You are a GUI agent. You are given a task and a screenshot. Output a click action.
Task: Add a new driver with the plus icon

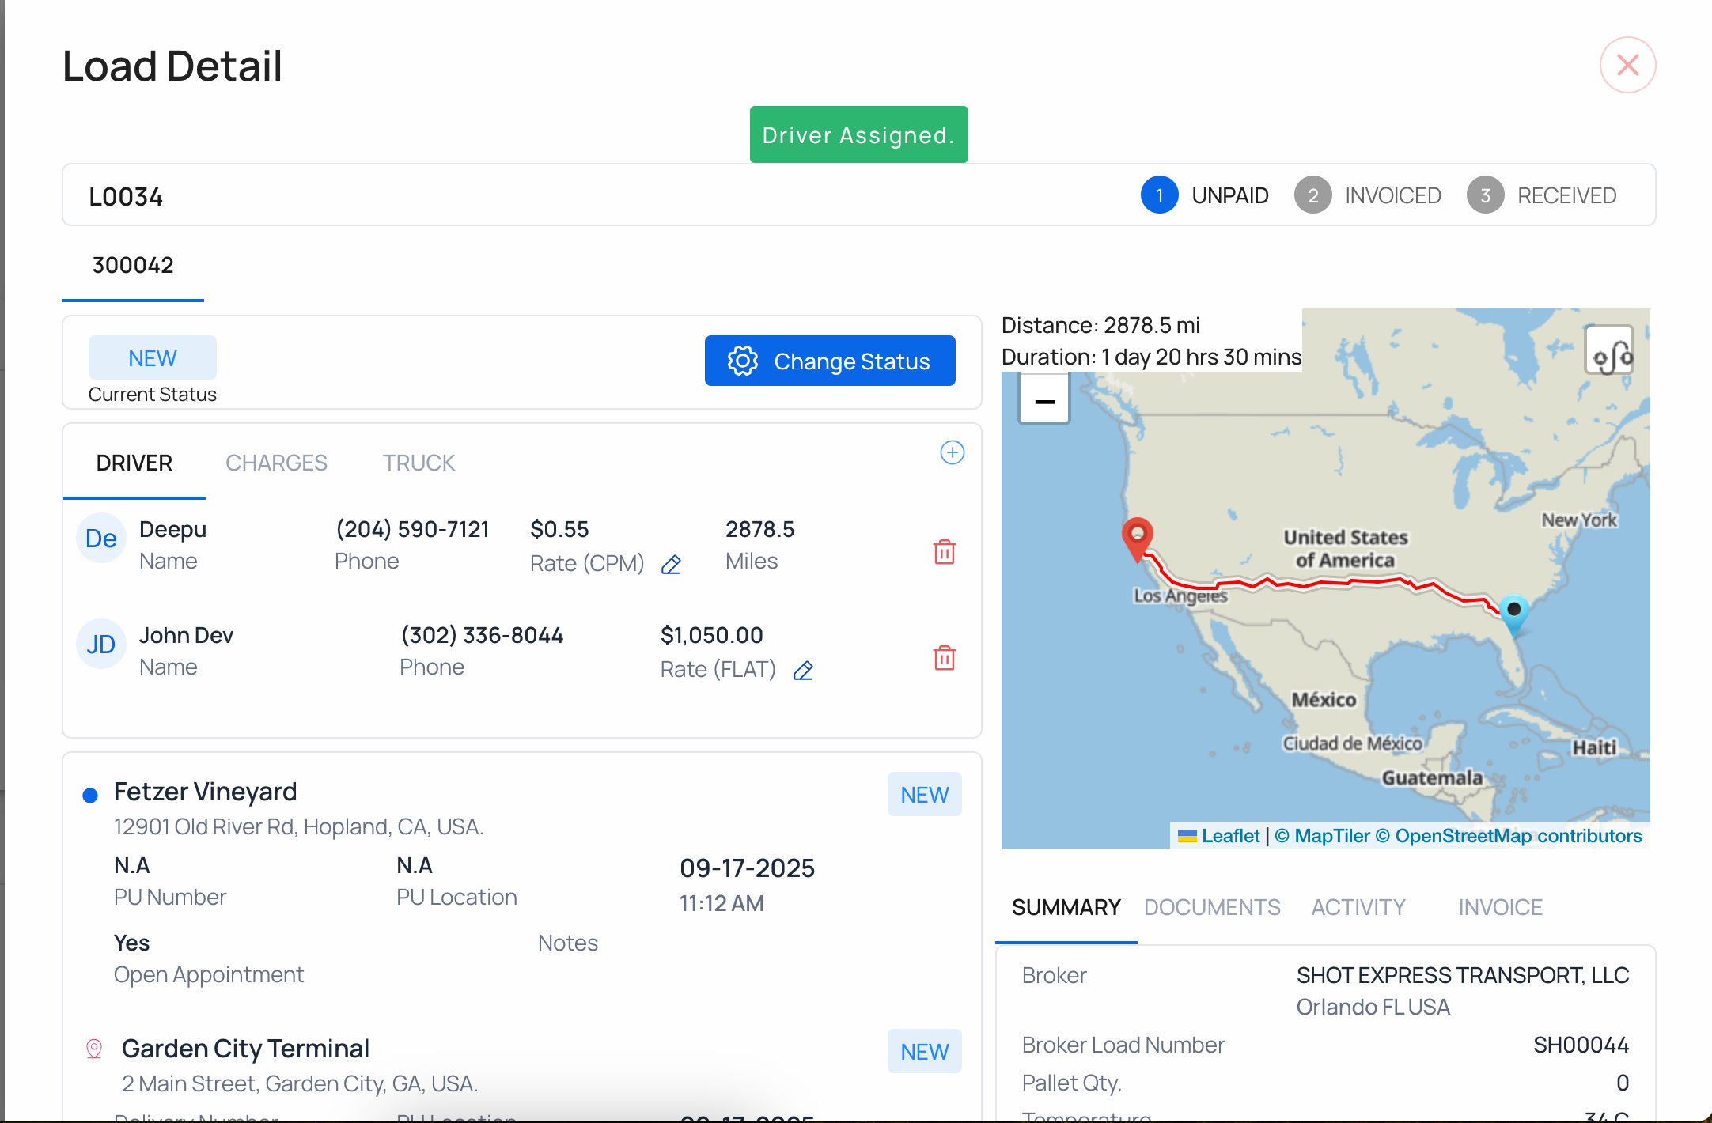953,453
